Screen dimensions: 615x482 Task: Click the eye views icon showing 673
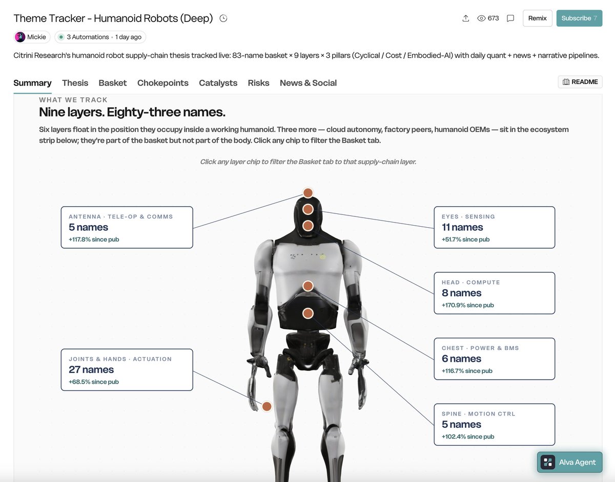click(x=481, y=18)
